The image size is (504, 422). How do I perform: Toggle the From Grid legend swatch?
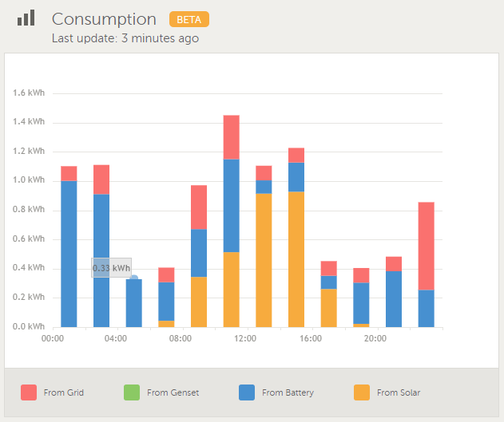[x=29, y=392]
